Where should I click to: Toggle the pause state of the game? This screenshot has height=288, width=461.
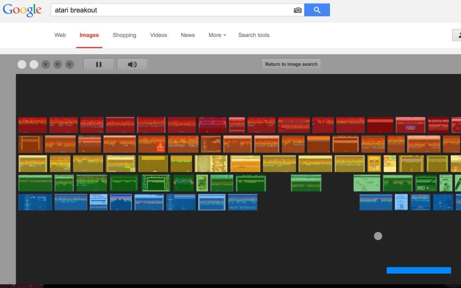point(99,64)
